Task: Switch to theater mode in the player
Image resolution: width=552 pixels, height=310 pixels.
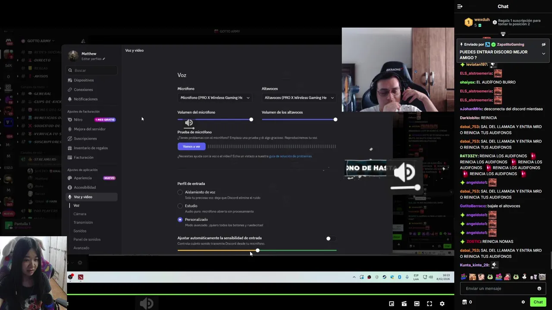Action: click(x=417, y=304)
